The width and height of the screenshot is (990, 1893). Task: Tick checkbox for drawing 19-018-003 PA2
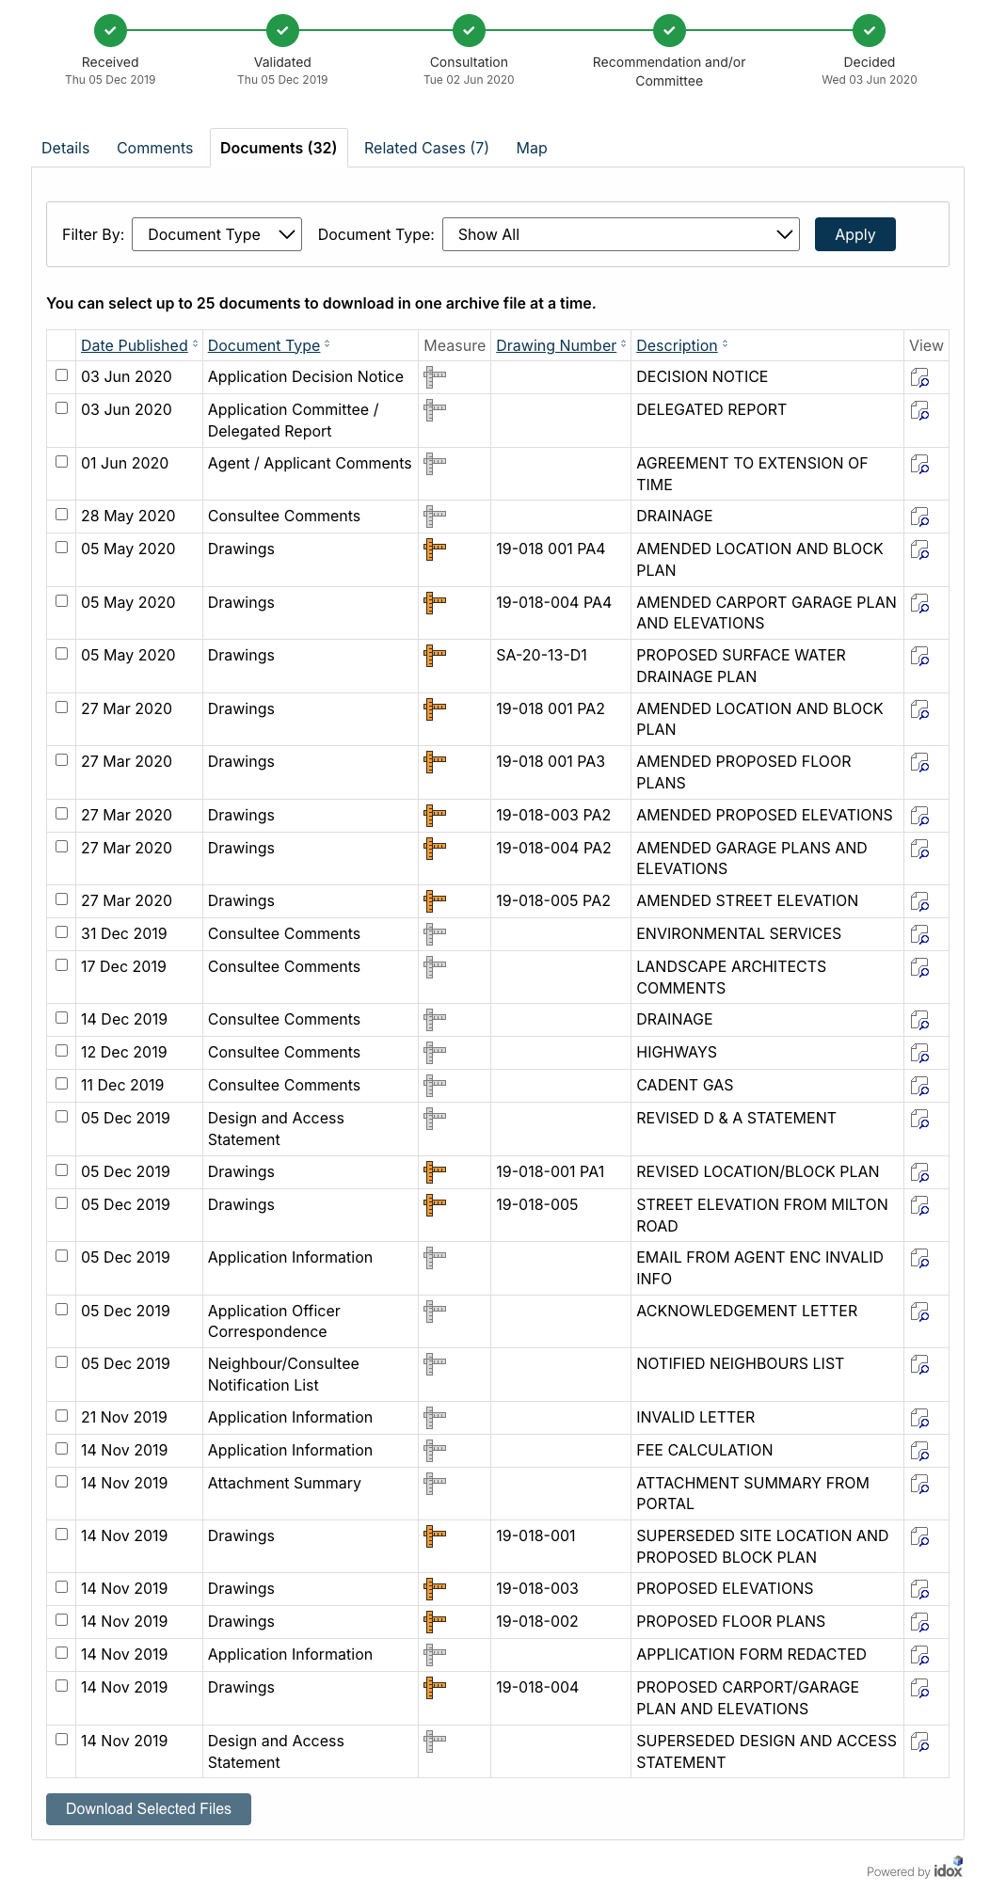[x=62, y=814]
